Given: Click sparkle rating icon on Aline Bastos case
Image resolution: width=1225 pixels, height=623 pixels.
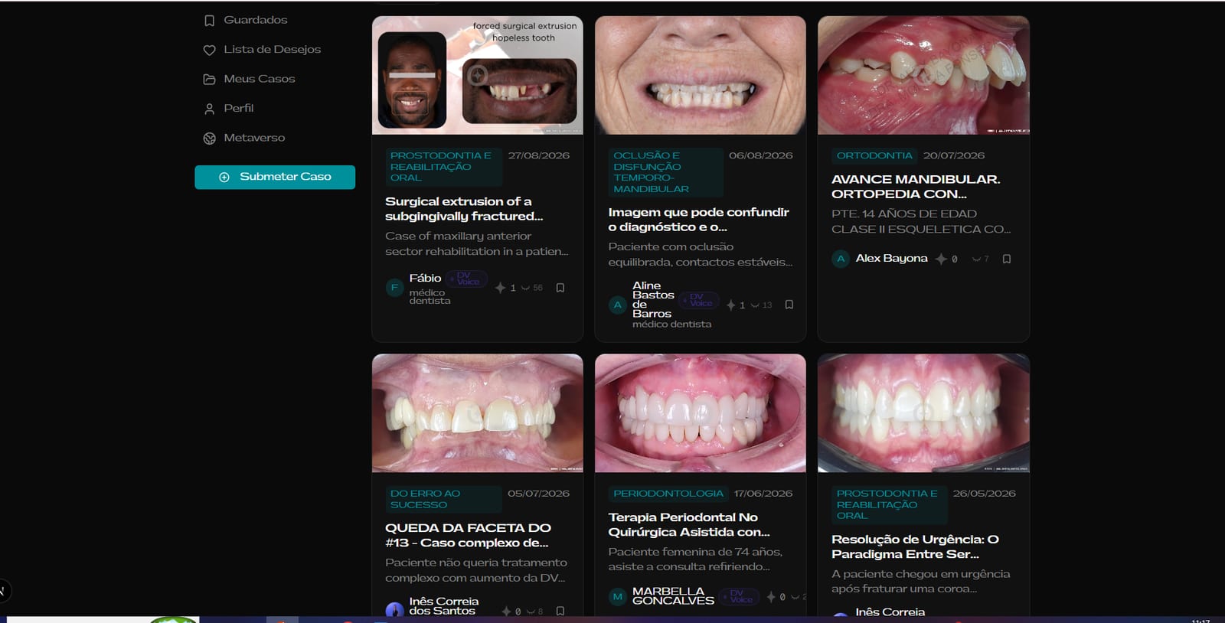Looking at the screenshot, I should point(730,305).
